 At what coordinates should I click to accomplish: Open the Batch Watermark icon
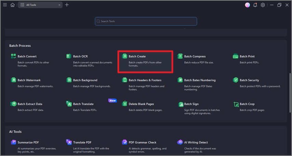tap(13, 80)
